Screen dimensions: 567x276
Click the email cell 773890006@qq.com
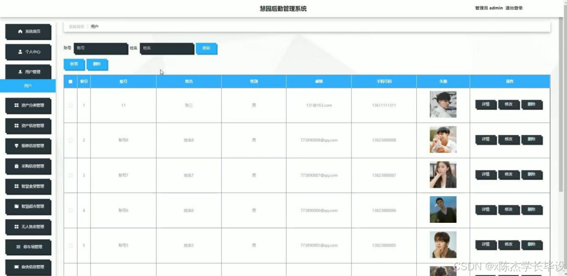pos(318,210)
